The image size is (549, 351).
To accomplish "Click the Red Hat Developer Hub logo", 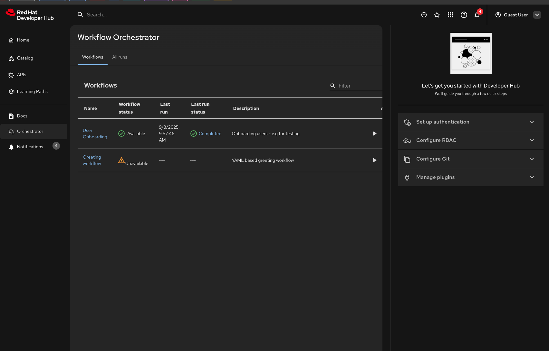I will click(x=30, y=15).
